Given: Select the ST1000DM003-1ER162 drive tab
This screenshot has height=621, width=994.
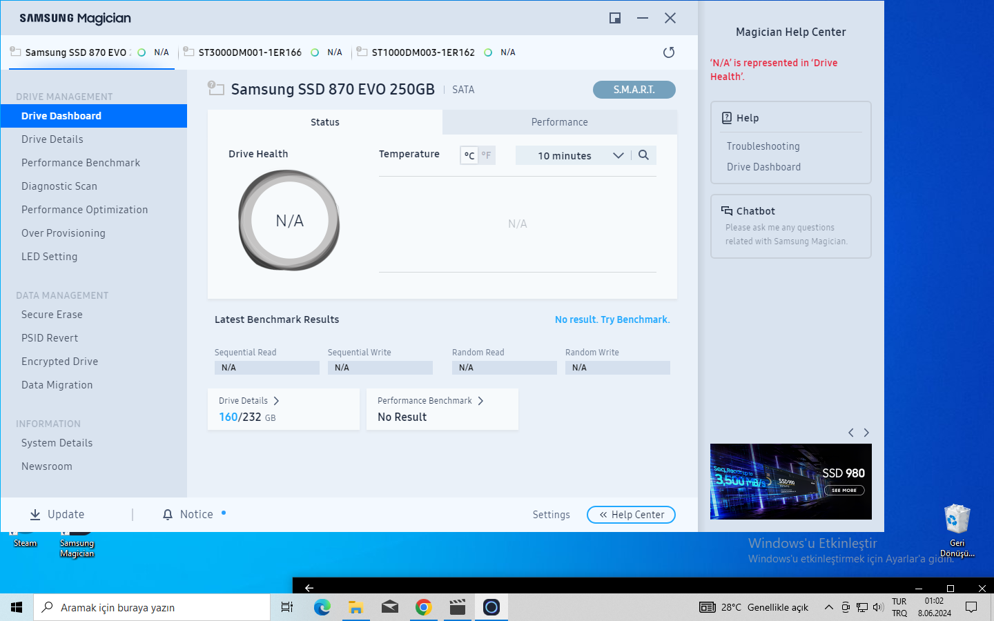Looking at the screenshot, I should click(436, 52).
